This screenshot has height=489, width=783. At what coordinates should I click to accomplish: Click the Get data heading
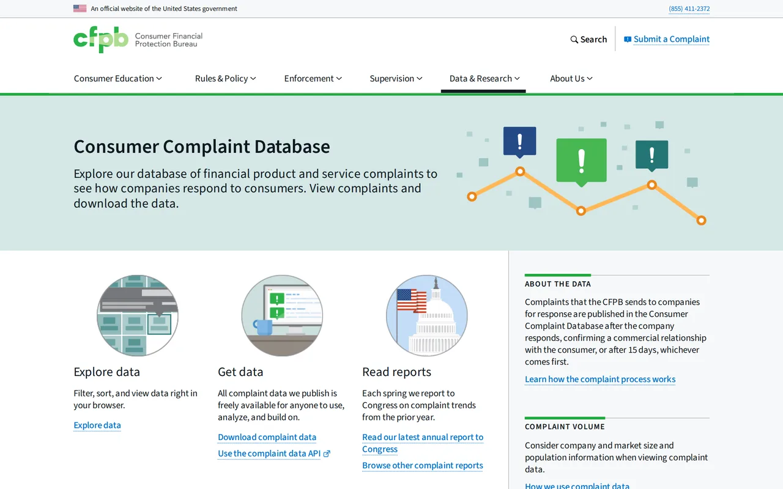pyautogui.click(x=240, y=372)
